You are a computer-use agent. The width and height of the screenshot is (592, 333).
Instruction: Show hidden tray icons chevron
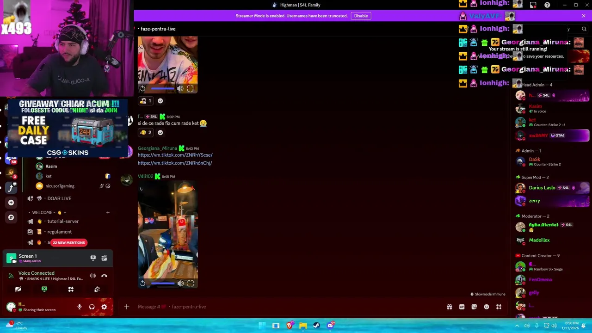[517, 326]
